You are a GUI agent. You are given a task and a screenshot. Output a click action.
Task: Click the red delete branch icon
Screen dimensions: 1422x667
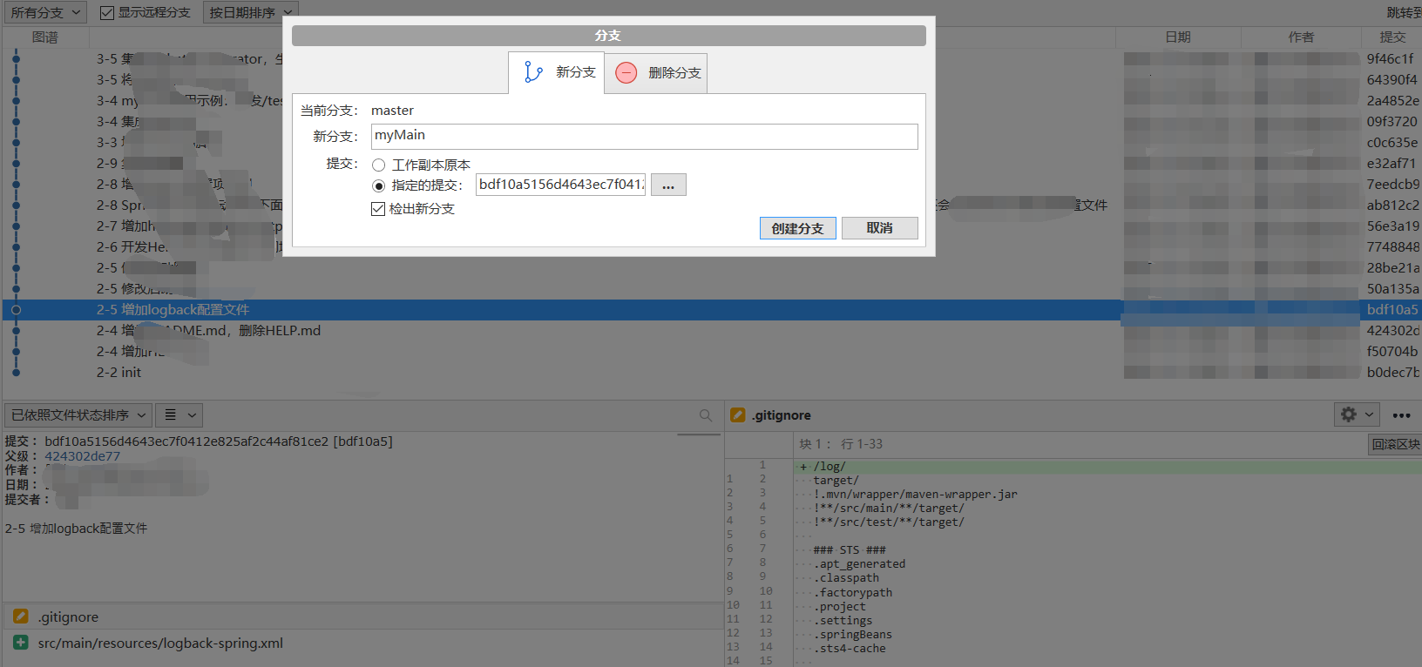(626, 73)
